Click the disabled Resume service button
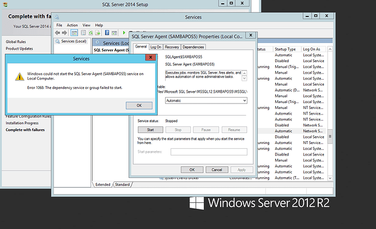The height and width of the screenshot is (229, 376). click(234, 130)
